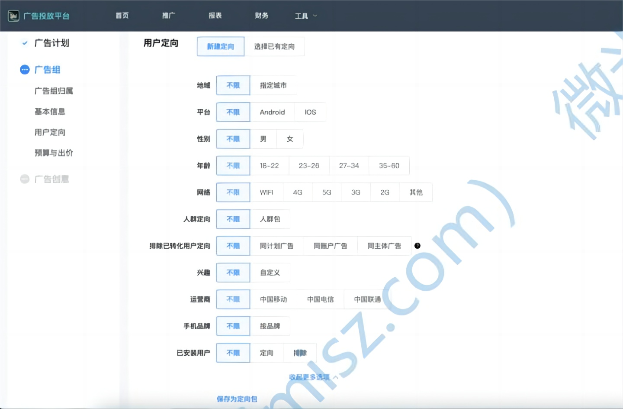Select 人群包 for audience targeting
The image size is (623, 409).
270,219
